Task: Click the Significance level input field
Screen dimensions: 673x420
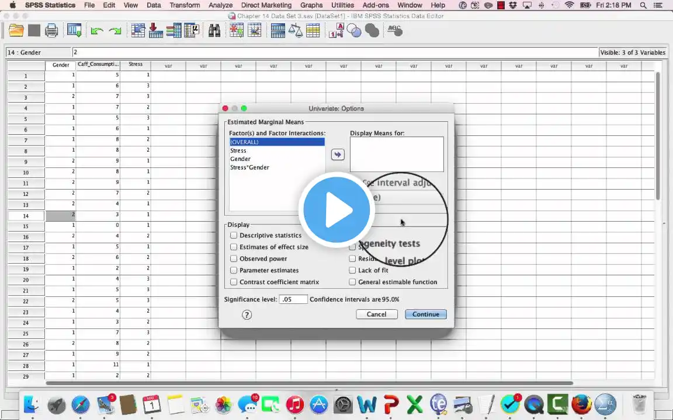Action: pyautogui.click(x=293, y=299)
